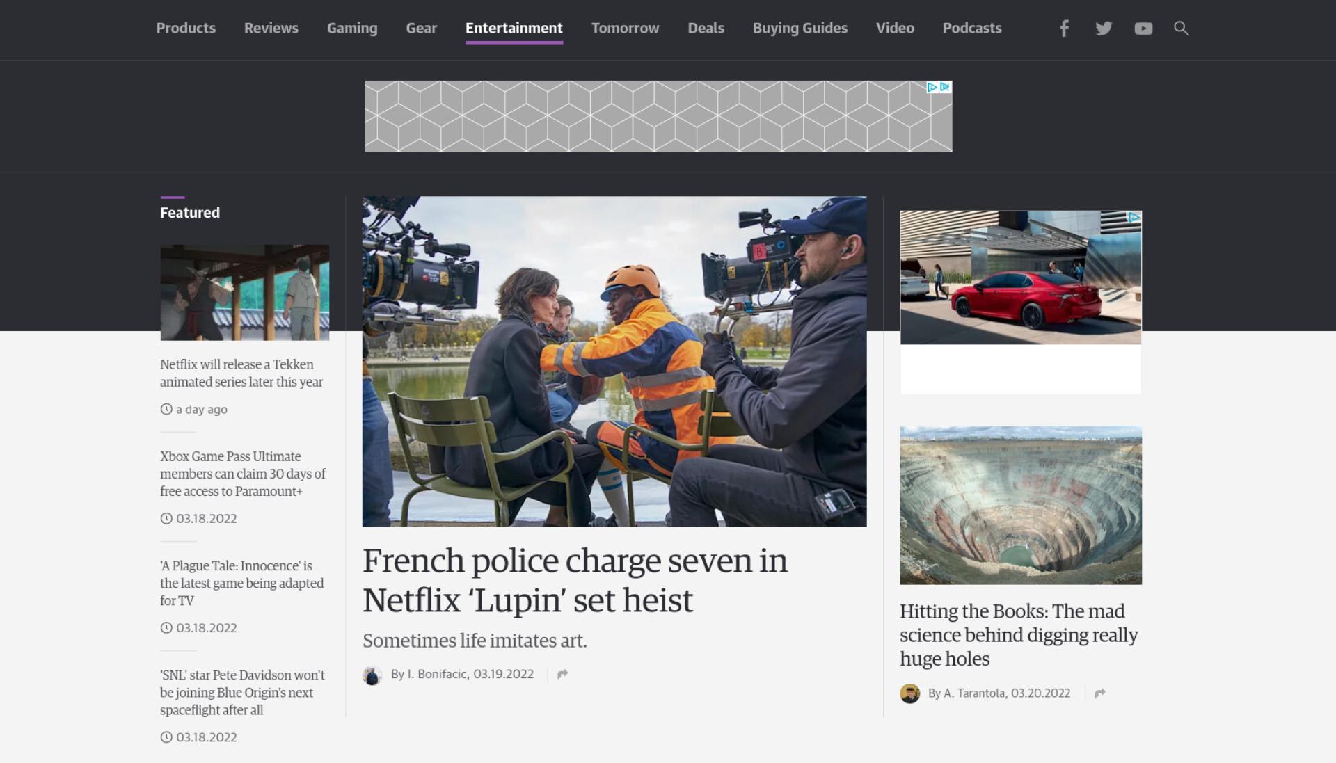Navigate to Gear section

pos(421,29)
